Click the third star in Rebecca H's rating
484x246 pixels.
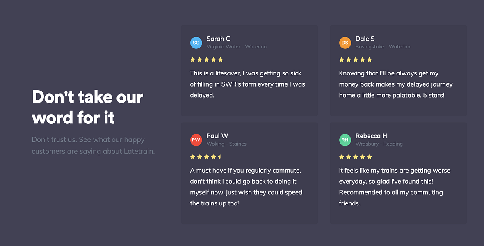coord(355,157)
